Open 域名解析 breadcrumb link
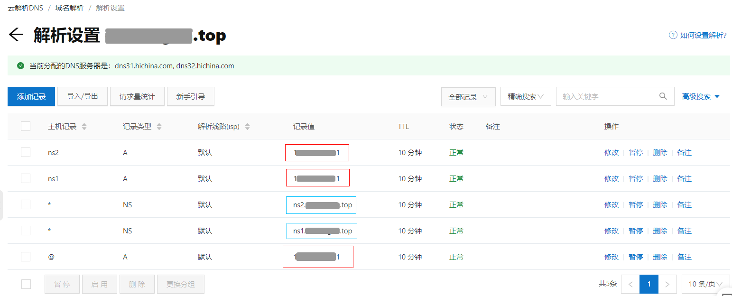The width and height of the screenshot is (732, 296). [69, 8]
